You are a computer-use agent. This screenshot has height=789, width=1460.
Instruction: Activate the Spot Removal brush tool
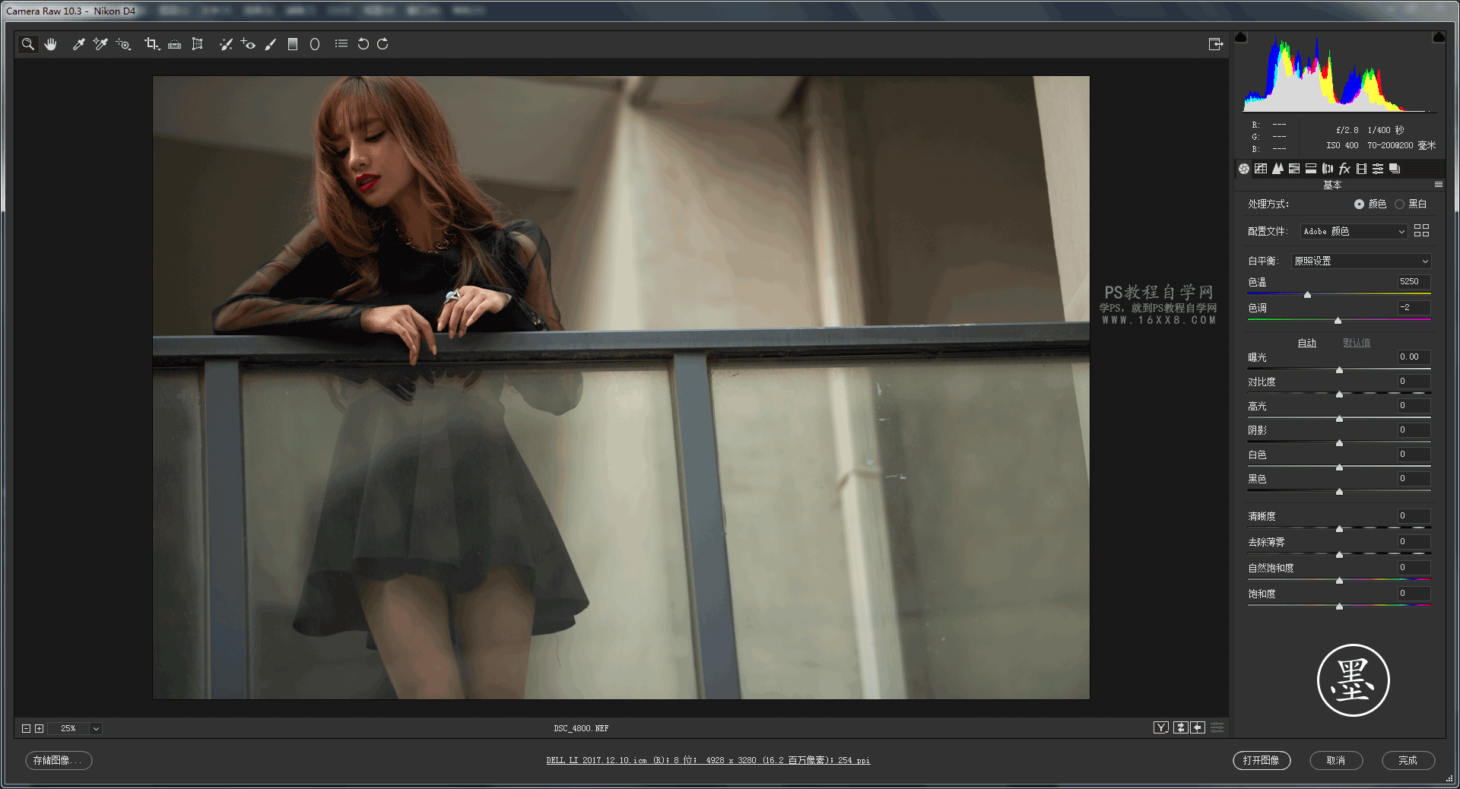point(226,44)
